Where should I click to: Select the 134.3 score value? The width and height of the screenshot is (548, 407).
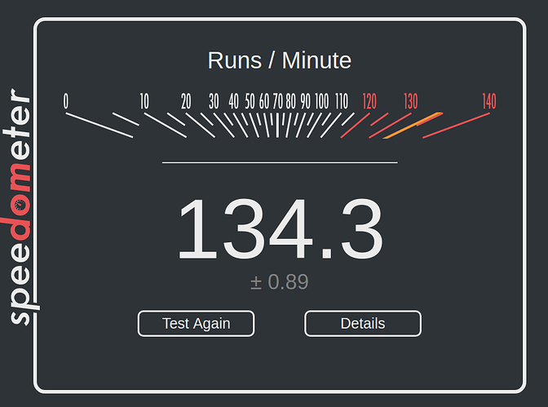point(281,228)
